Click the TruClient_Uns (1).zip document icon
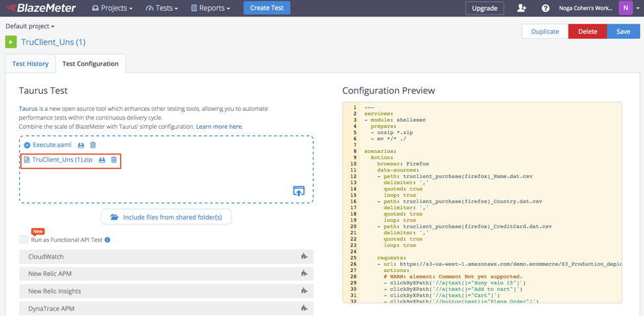 26,160
